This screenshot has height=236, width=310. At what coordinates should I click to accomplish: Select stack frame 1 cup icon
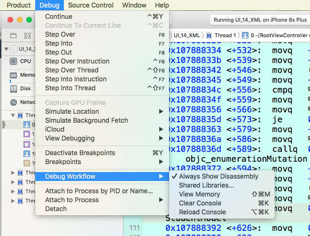tap(27, 134)
